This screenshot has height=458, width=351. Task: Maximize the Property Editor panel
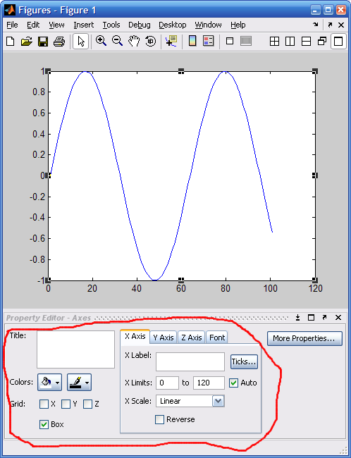[312, 318]
